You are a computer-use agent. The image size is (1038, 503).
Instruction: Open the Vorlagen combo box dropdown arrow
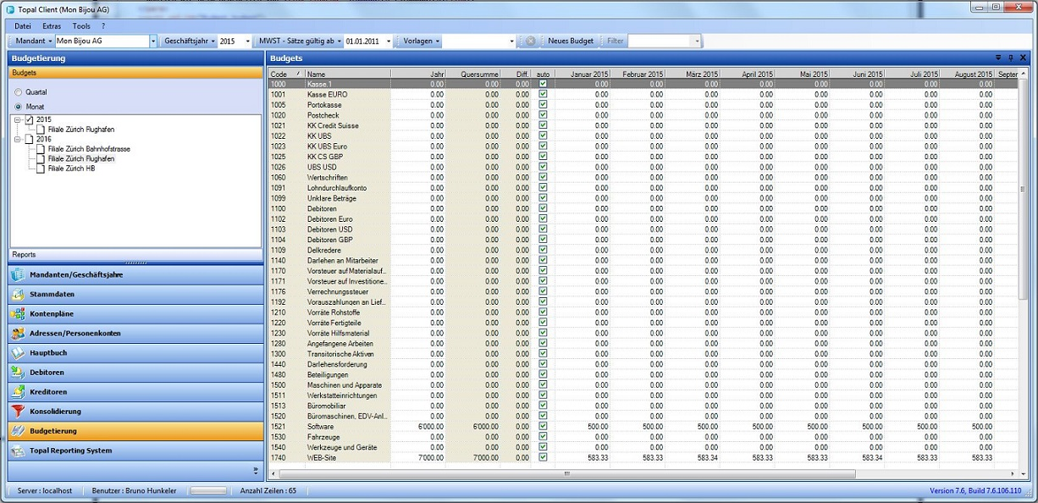tap(511, 41)
